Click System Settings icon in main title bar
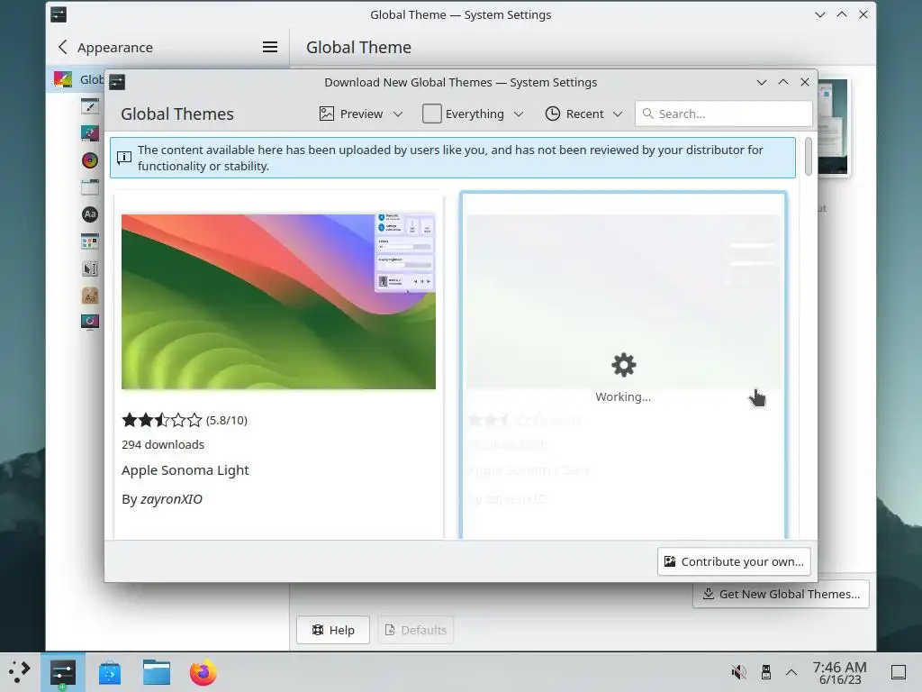Image resolution: width=922 pixels, height=692 pixels. 59,14
